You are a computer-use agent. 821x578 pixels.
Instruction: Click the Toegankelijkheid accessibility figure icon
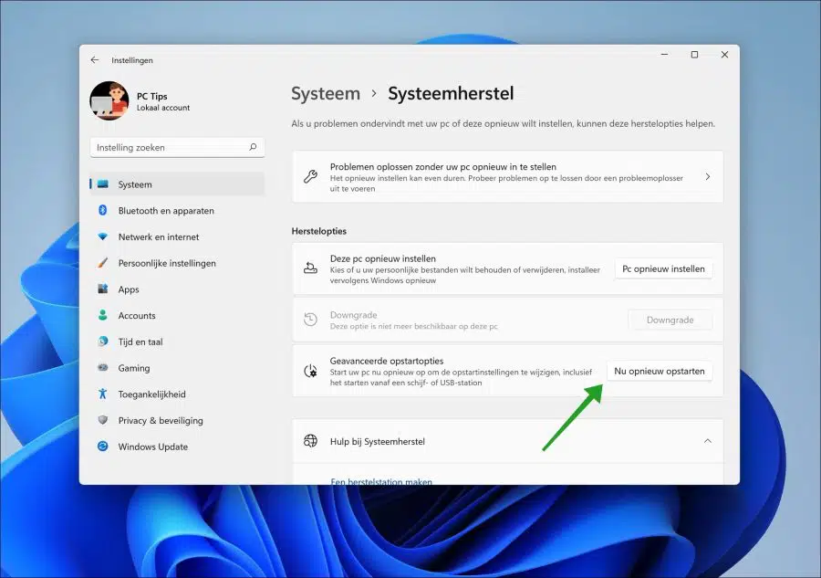click(102, 394)
